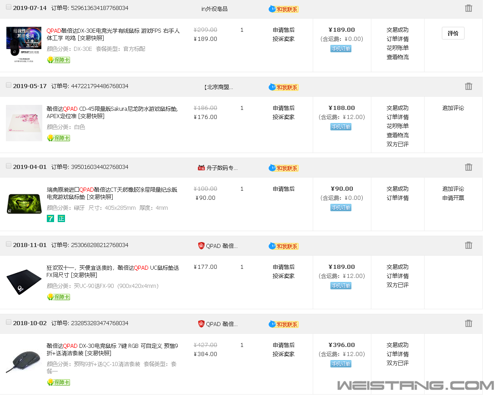Open shop in外设皂品
This screenshot has width=500, height=396.
click(x=214, y=9)
